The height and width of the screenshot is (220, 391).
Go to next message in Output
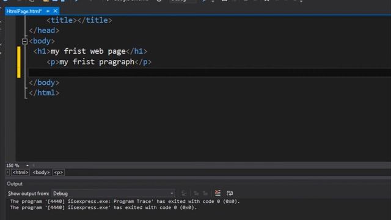coord(205,193)
